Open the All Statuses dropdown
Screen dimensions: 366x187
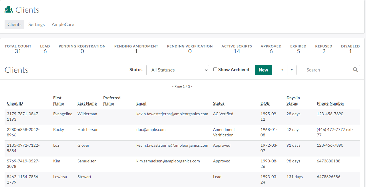coord(178,70)
